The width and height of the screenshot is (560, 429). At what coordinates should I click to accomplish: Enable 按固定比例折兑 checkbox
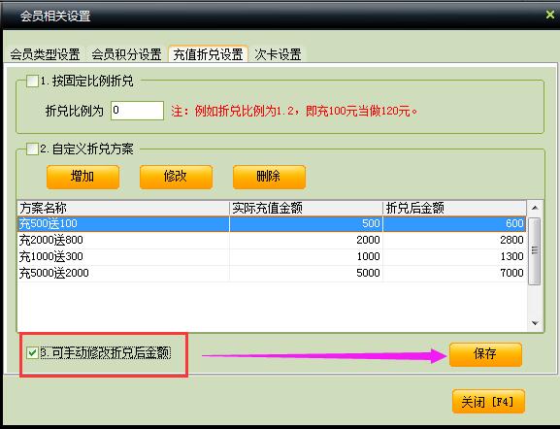32,82
